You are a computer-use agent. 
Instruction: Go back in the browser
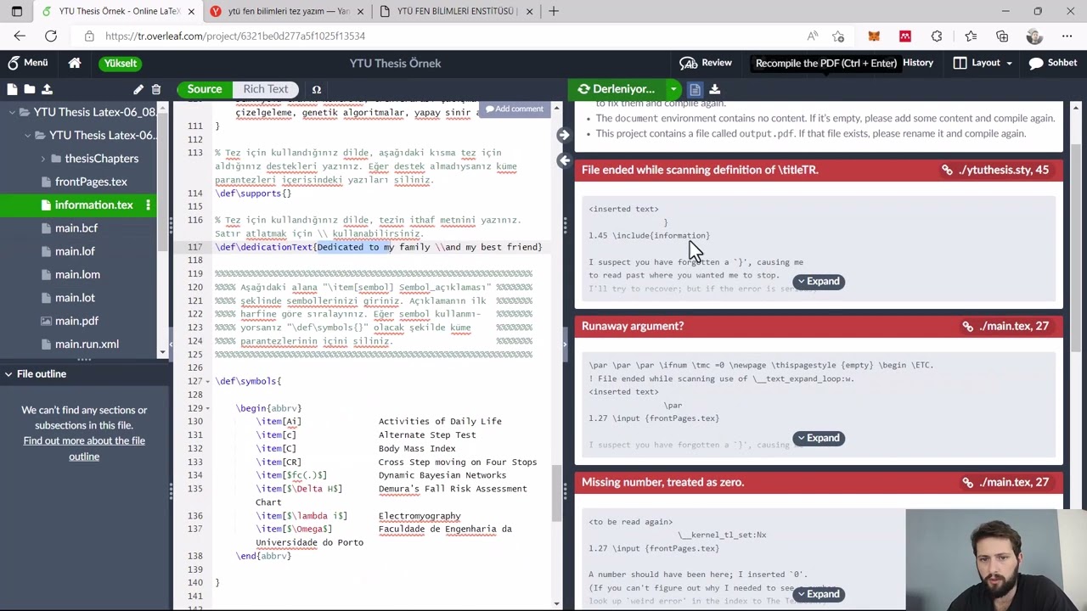20,36
